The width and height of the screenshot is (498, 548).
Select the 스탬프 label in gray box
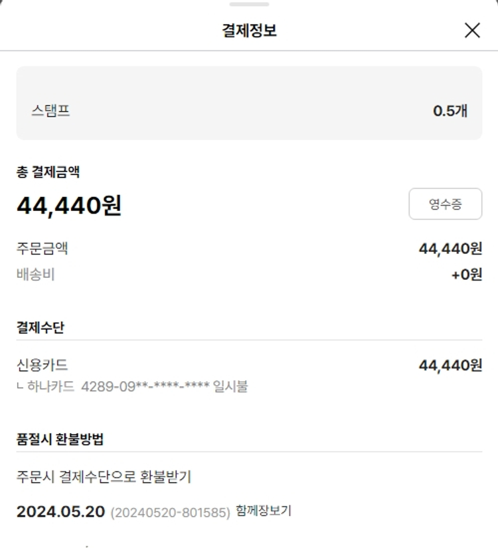(x=50, y=110)
